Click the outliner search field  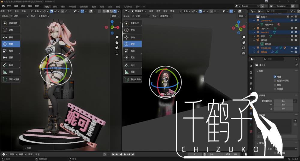click(277, 11)
